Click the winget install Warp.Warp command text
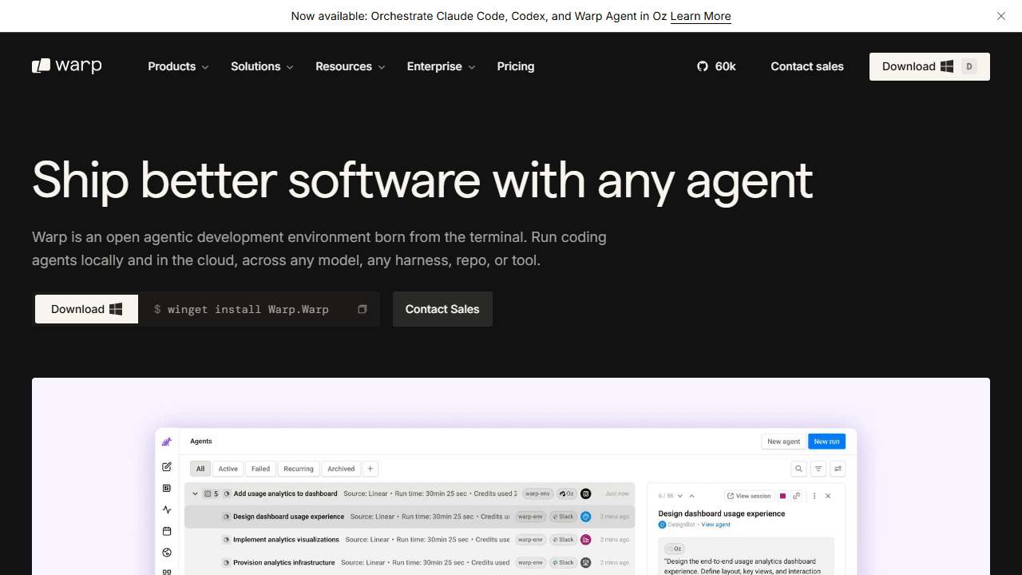Viewport: 1022px width, 575px height. 248,309
